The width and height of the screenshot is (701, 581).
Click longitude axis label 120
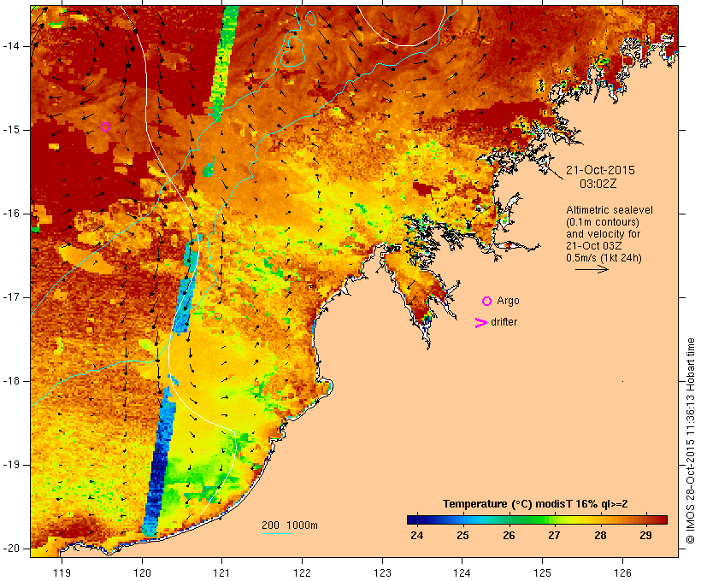142,572
